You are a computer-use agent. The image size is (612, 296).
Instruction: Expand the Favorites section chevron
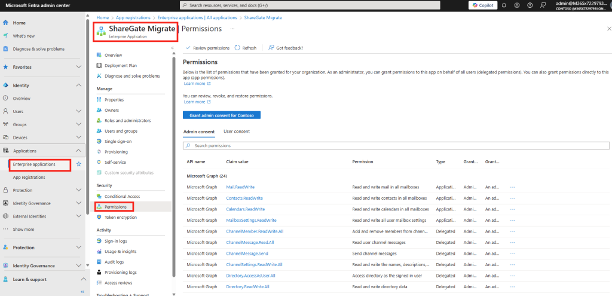point(78,67)
